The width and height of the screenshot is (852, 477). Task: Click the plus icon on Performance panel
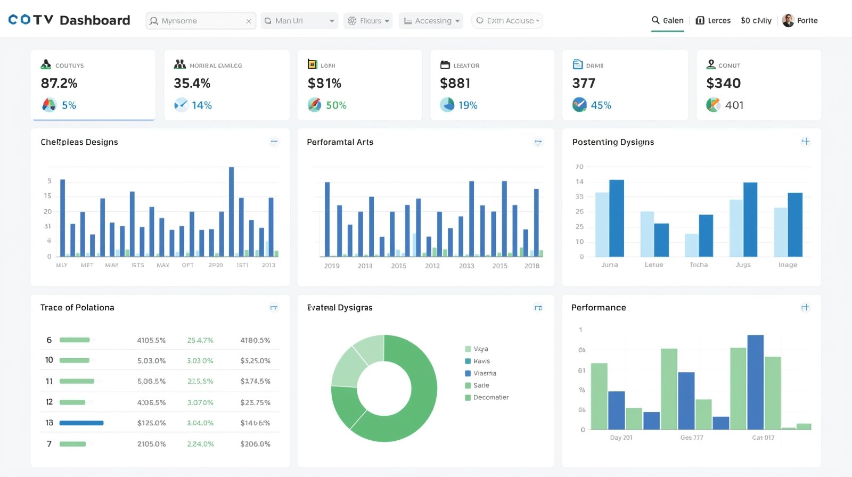click(805, 308)
